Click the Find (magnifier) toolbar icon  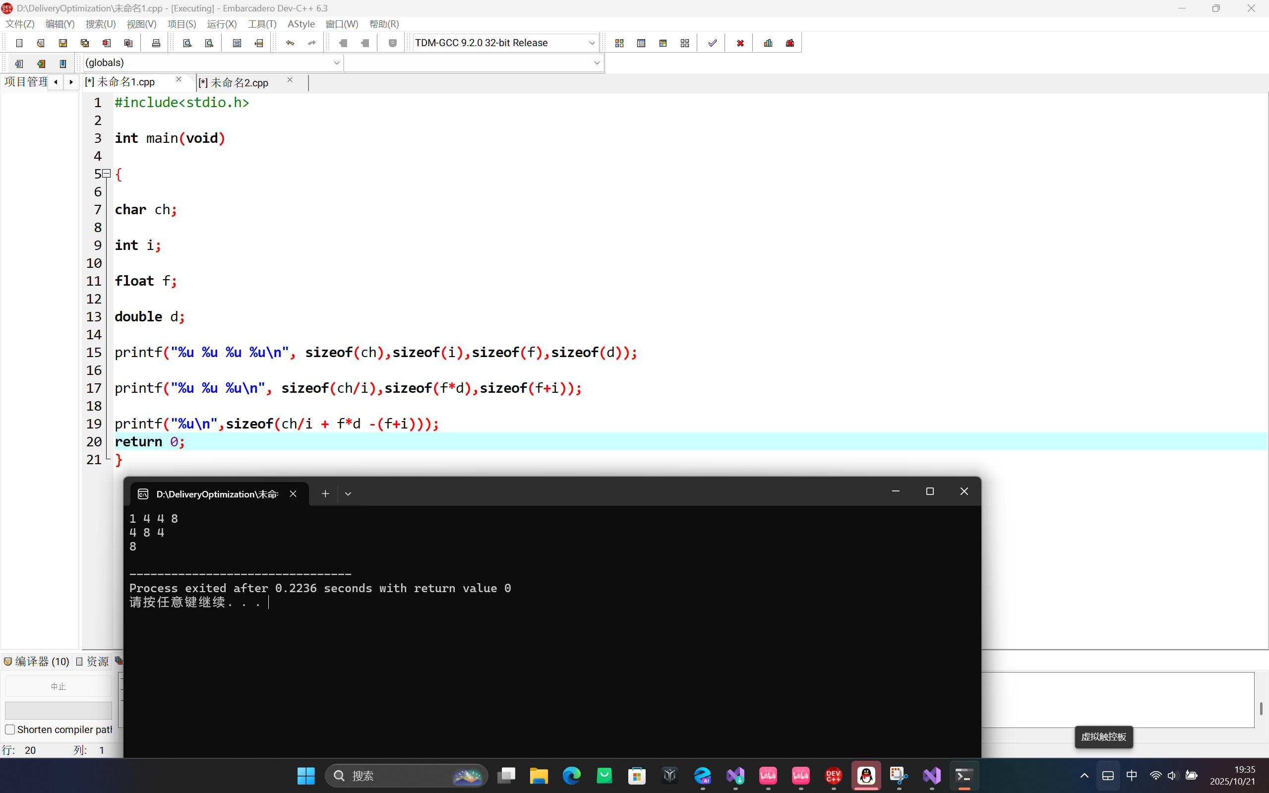[187, 43]
